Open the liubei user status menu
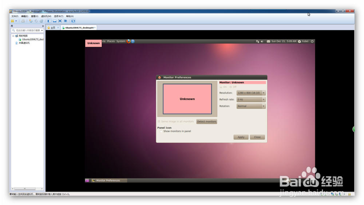 coord(303,41)
